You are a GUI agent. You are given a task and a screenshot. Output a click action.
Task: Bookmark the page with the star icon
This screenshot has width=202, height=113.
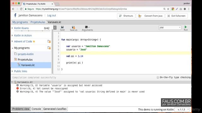click(168, 9)
